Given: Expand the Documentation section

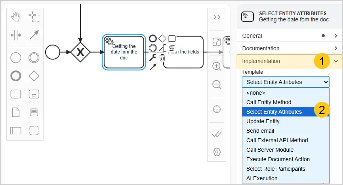Looking at the screenshot, I should [290, 48].
